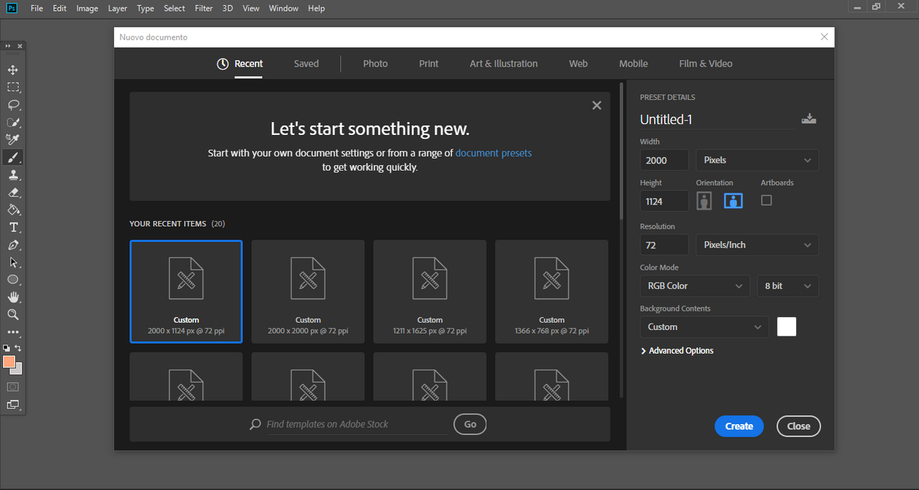This screenshot has width=919, height=490.
Task: Choose portrait orientation
Action: 704,201
